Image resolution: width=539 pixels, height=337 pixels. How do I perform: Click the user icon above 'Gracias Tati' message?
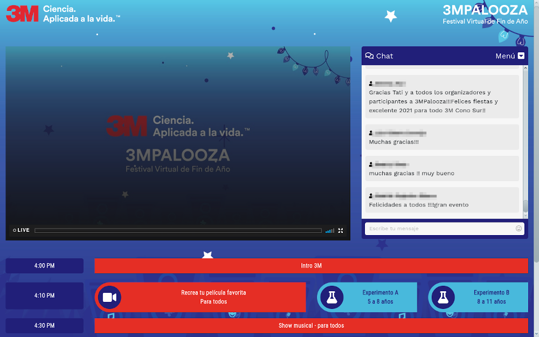pyautogui.click(x=371, y=84)
